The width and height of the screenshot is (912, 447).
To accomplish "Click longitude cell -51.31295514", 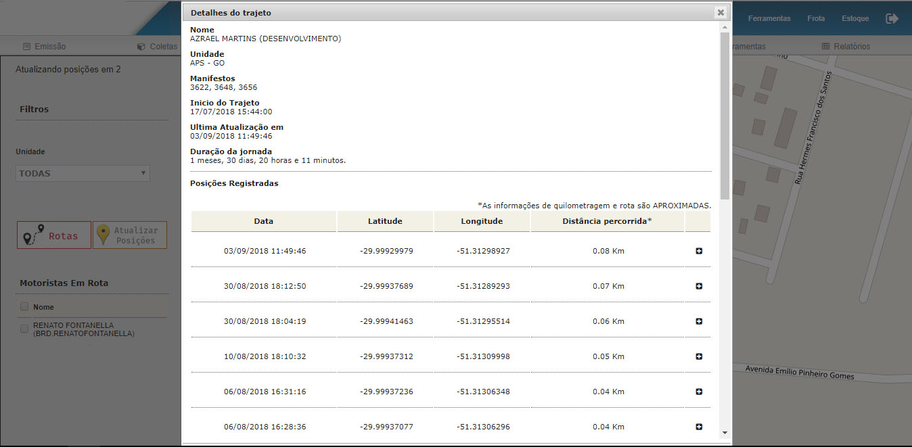I will coord(483,321).
